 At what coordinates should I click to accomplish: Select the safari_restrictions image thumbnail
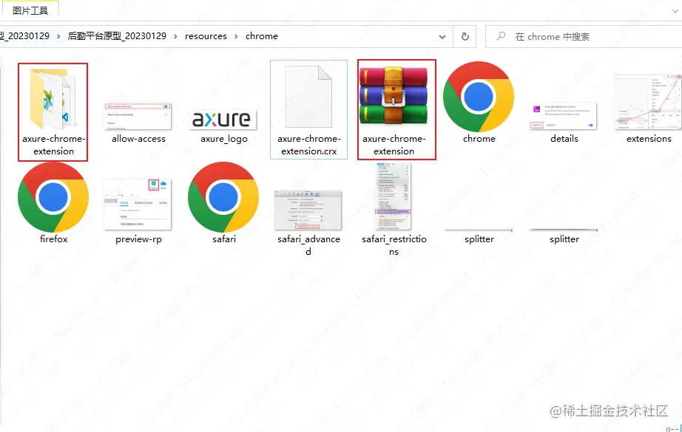pos(394,196)
